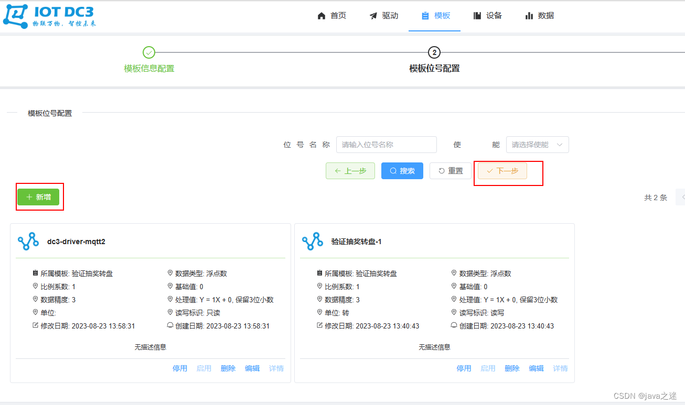685x405 pixels.
Task: Click 删除 on the 验证抽奖转盘-1 card
Action: click(x=512, y=368)
